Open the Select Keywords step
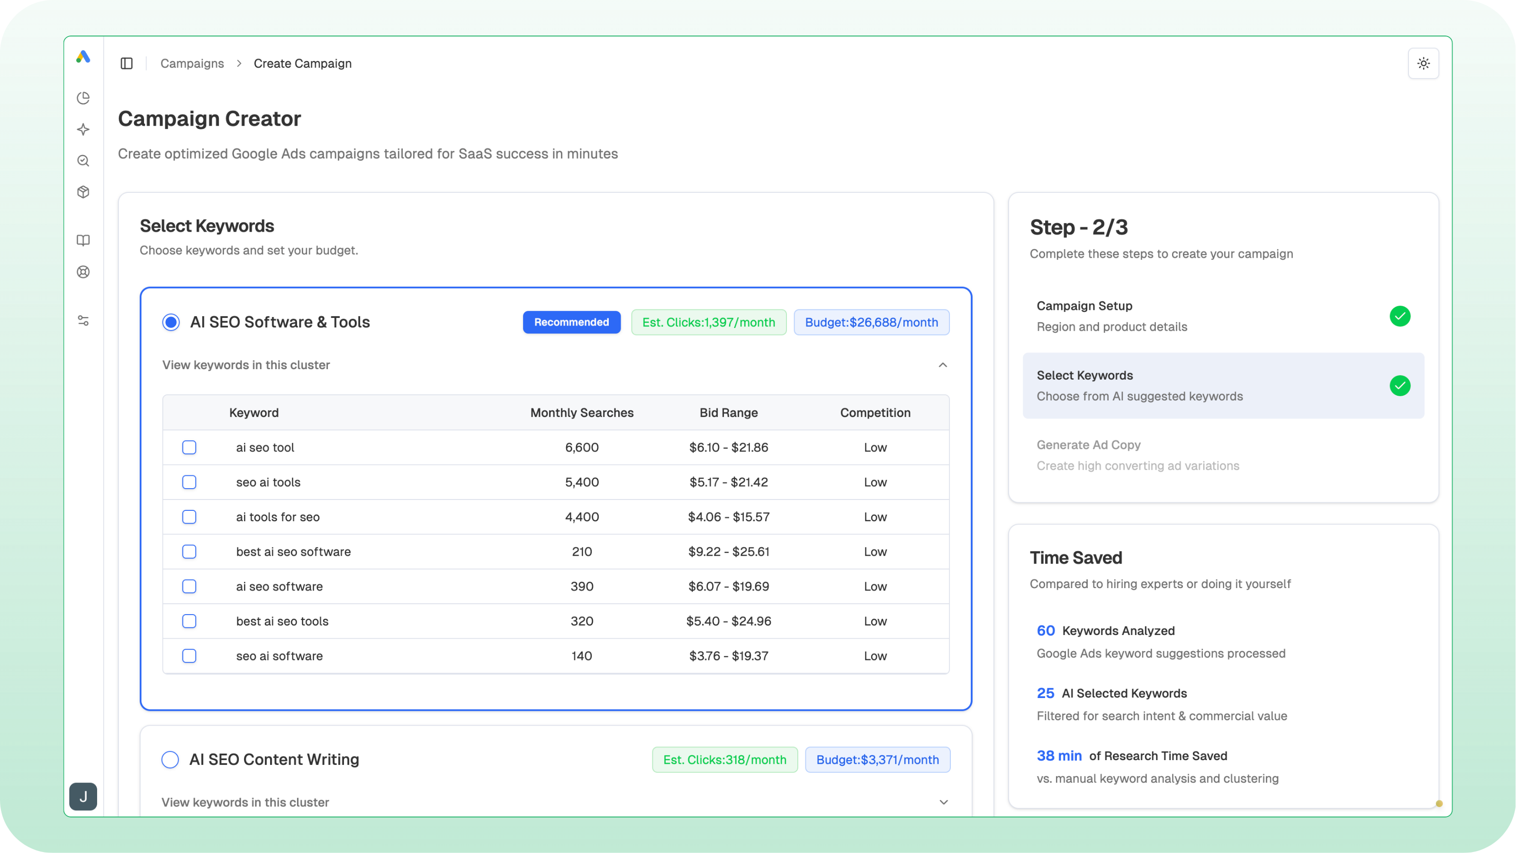The image size is (1516, 853). coord(1223,386)
